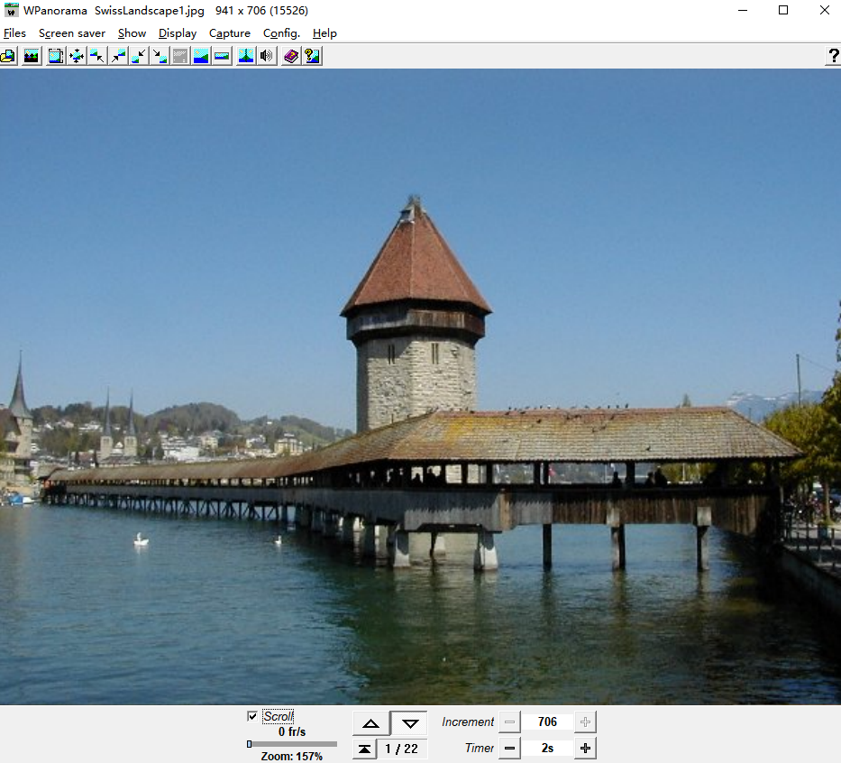Expand the Display menu
This screenshot has height=763, width=841.
(178, 33)
